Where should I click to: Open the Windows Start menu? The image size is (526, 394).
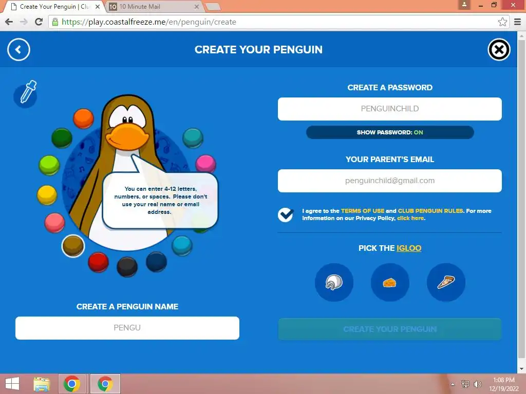click(12, 384)
